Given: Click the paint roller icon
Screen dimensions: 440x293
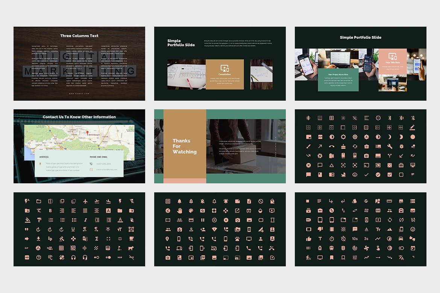Looking at the screenshot, I should 39,220.
